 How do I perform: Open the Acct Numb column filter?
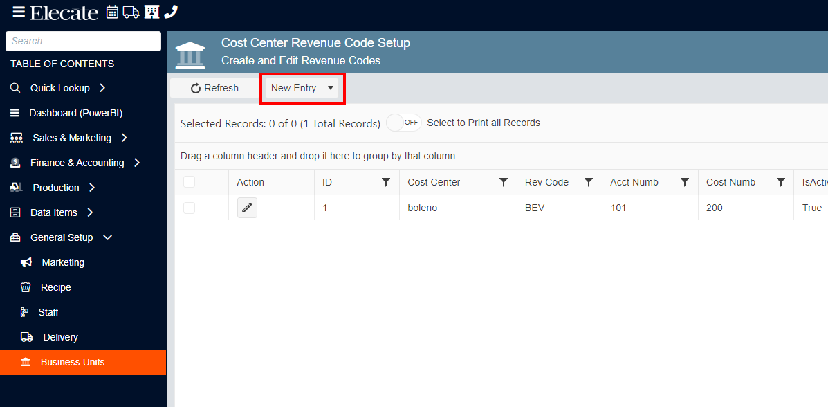coord(685,182)
